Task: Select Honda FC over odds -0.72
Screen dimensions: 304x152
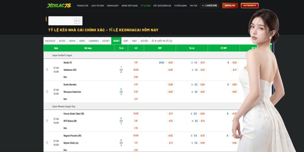Action: click(202, 62)
